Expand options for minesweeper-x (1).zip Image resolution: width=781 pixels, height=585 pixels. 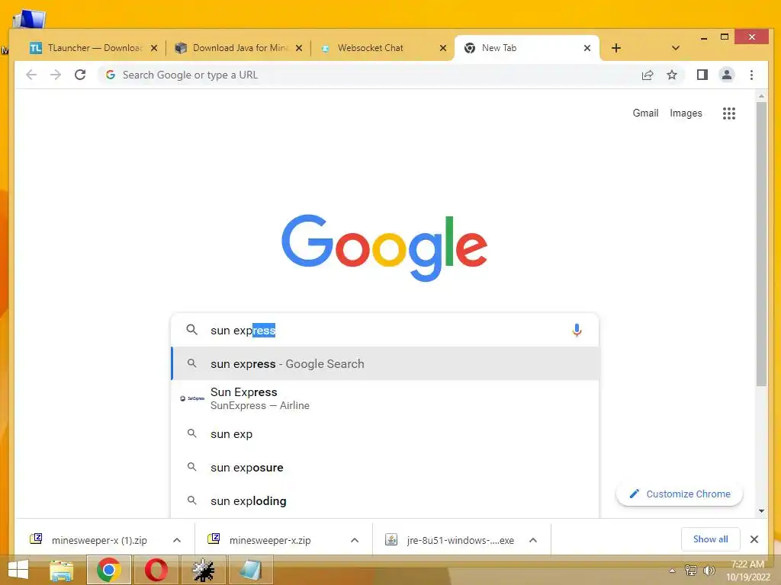pyautogui.click(x=177, y=540)
